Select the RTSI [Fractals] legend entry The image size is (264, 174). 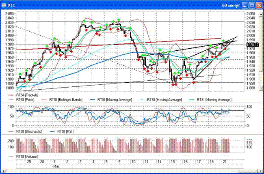pyautogui.click(x=24, y=95)
